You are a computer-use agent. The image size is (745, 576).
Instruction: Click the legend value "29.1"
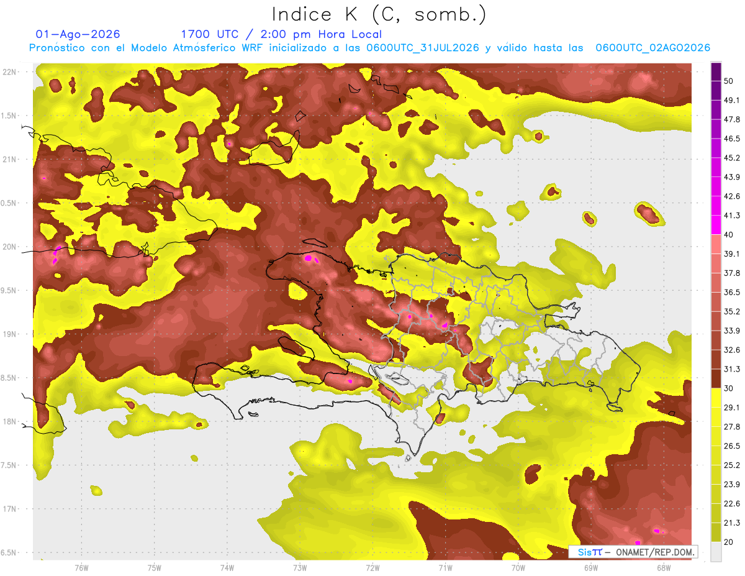(x=732, y=407)
